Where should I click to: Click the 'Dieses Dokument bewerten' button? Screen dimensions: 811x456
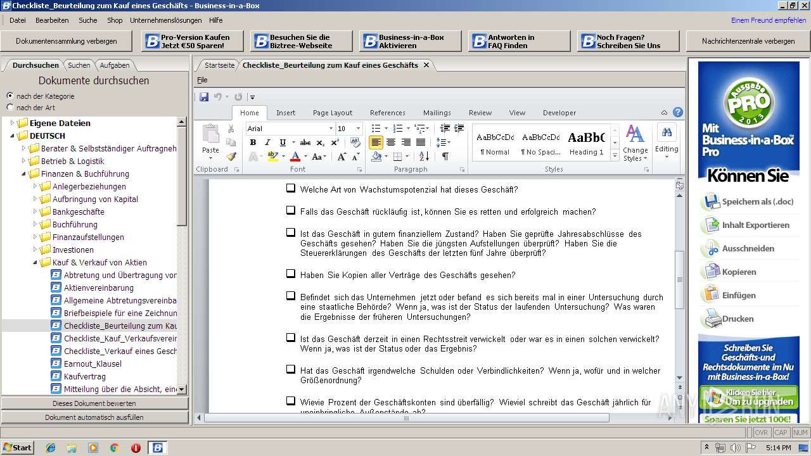[94, 403]
